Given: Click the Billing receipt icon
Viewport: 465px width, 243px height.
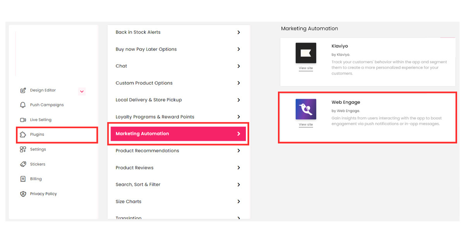Looking at the screenshot, I should pyautogui.click(x=23, y=179).
